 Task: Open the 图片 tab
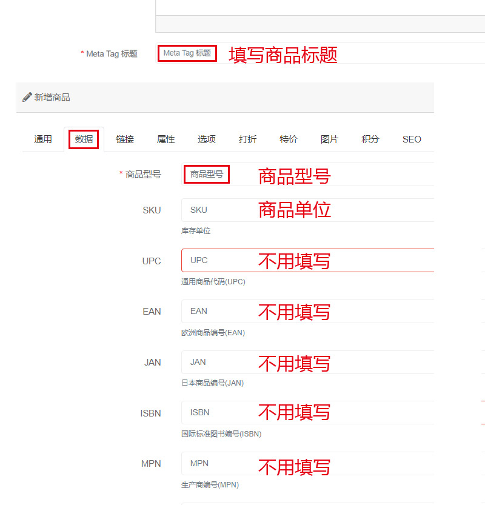pos(329,139)
